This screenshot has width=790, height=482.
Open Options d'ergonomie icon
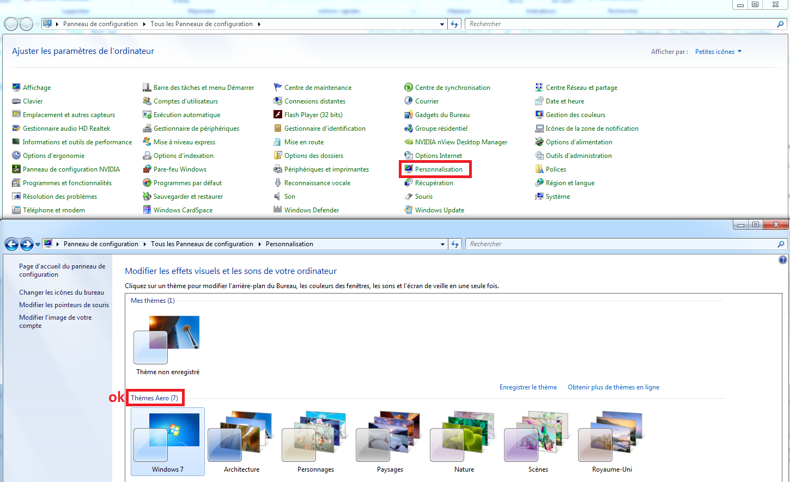(16, 155)
